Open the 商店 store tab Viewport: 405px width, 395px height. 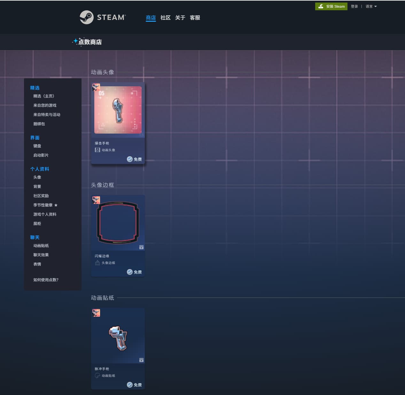[x=151, y=18]
